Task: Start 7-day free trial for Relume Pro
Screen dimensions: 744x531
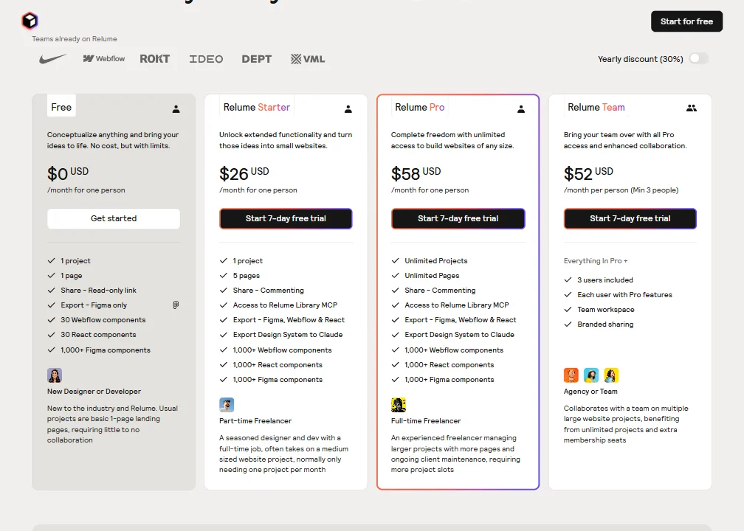Action: point(458,218)
